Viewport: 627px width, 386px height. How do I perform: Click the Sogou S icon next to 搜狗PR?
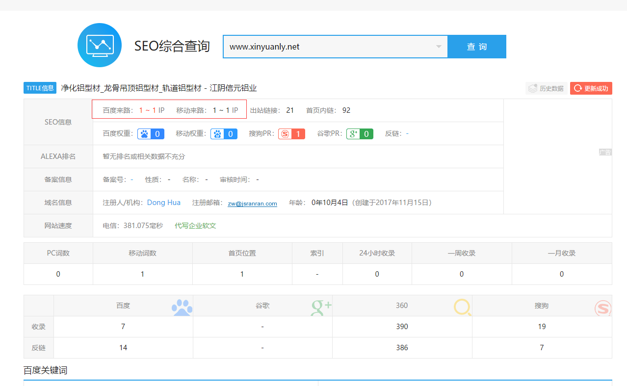pyautogui.click(x=285, y=133)
